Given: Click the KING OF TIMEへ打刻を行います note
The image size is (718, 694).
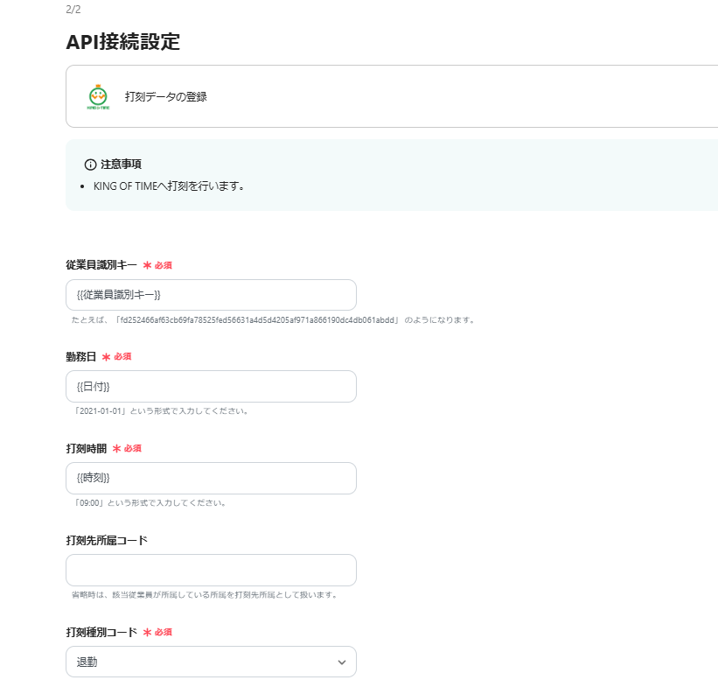Looking at the screenshot, I should (x=169, y=186).
